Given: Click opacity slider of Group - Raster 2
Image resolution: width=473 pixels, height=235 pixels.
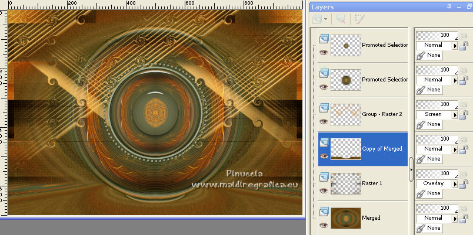Looking at the screenshot, I should [x=437, y=104].
